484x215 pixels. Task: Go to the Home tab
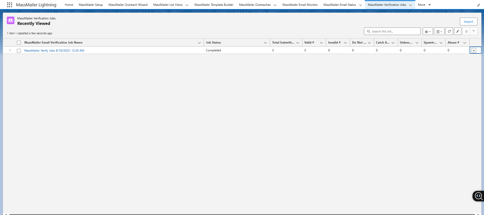point(69,5)
